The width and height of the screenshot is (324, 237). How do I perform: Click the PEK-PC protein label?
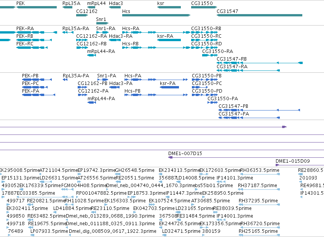point(30,83)
